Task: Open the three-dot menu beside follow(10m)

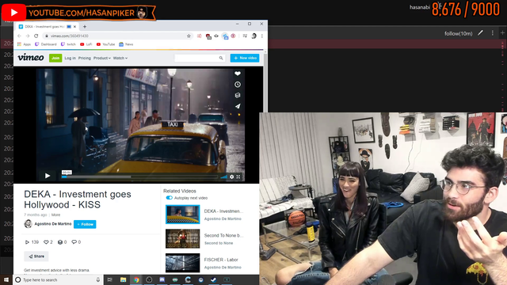Action: (x=493, y=33)
